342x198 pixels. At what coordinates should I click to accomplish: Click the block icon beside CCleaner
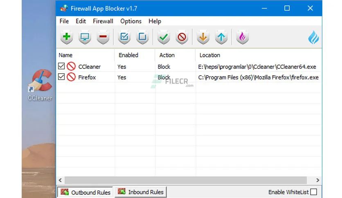(71, 66)
